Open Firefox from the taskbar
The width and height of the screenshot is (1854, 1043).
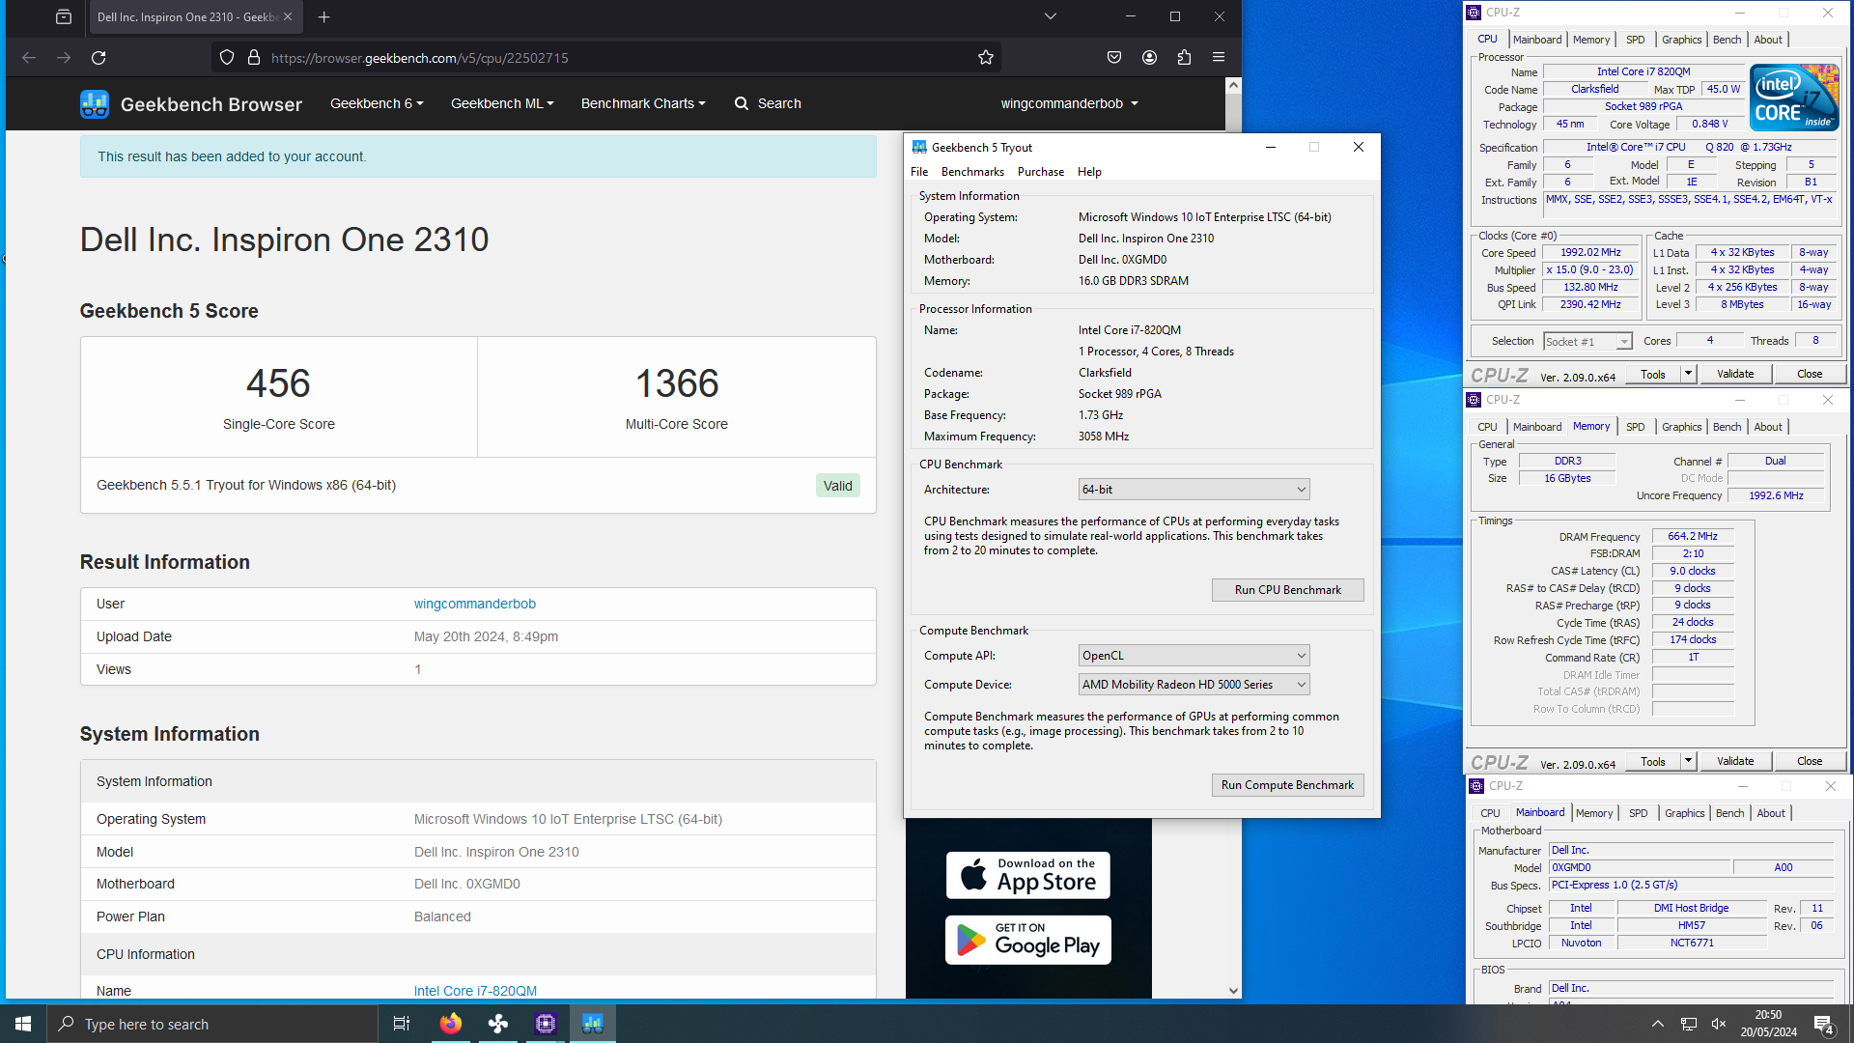coord(450,1024)
